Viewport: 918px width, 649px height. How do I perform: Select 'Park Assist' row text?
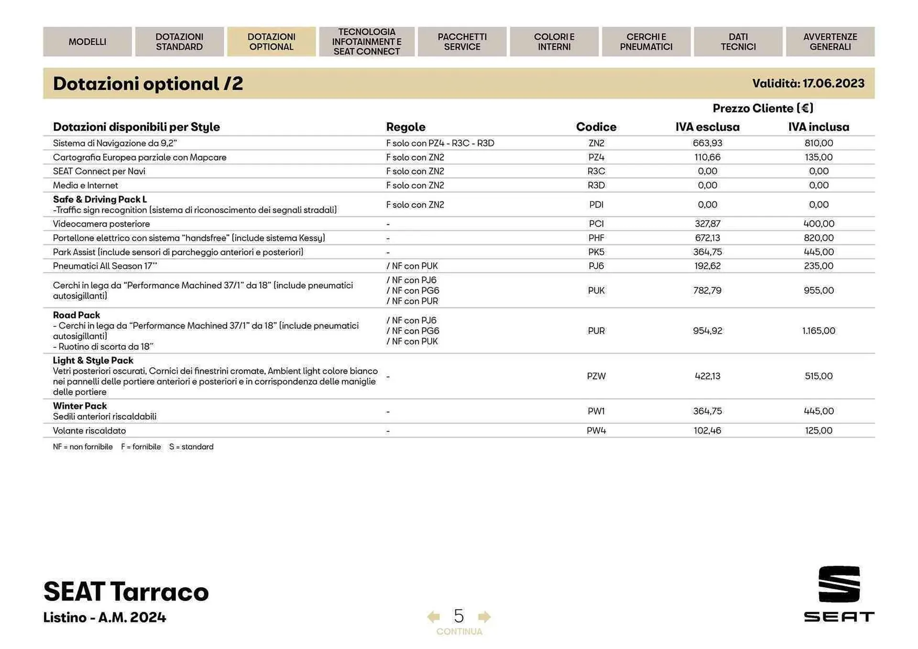[178, 252]
